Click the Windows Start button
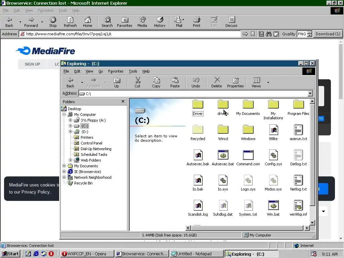Viewport: 344px width, 258px height. (10, 254)
